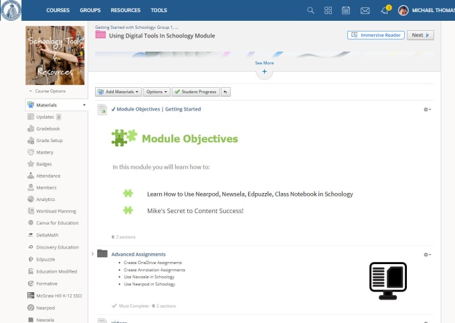Image resolution: width=455 pixels, height=323 pixels.
Task: Open the calendar icon in header
Action: pos(346,11)
